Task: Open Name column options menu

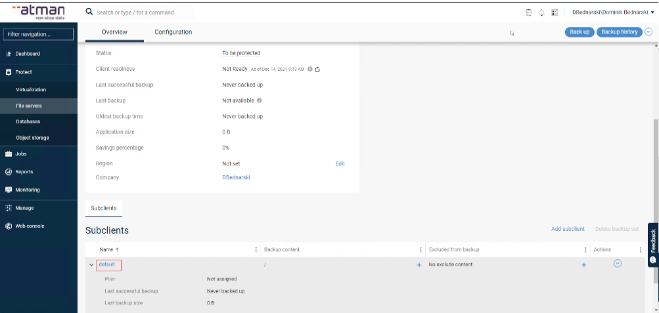Action: tap(256, 250)
